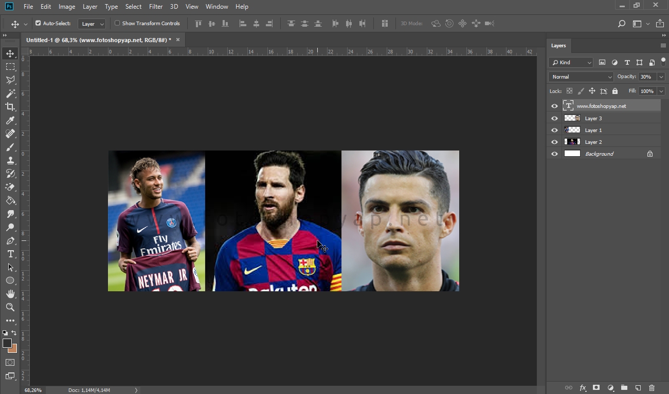Screen dimensions: 669x394
Task: Open the Share button
Action: 660,24
